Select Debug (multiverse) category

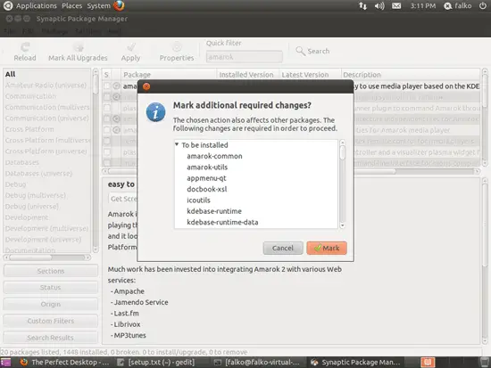[x=36, y=195]
